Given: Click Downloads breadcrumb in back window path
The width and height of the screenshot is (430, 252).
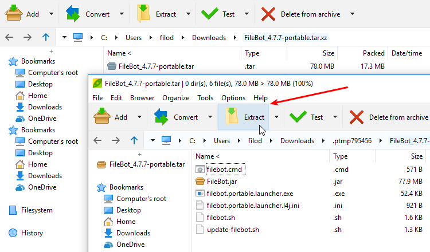Looking at the screenshot, I should pyautogui.click(x=209, y=38).
